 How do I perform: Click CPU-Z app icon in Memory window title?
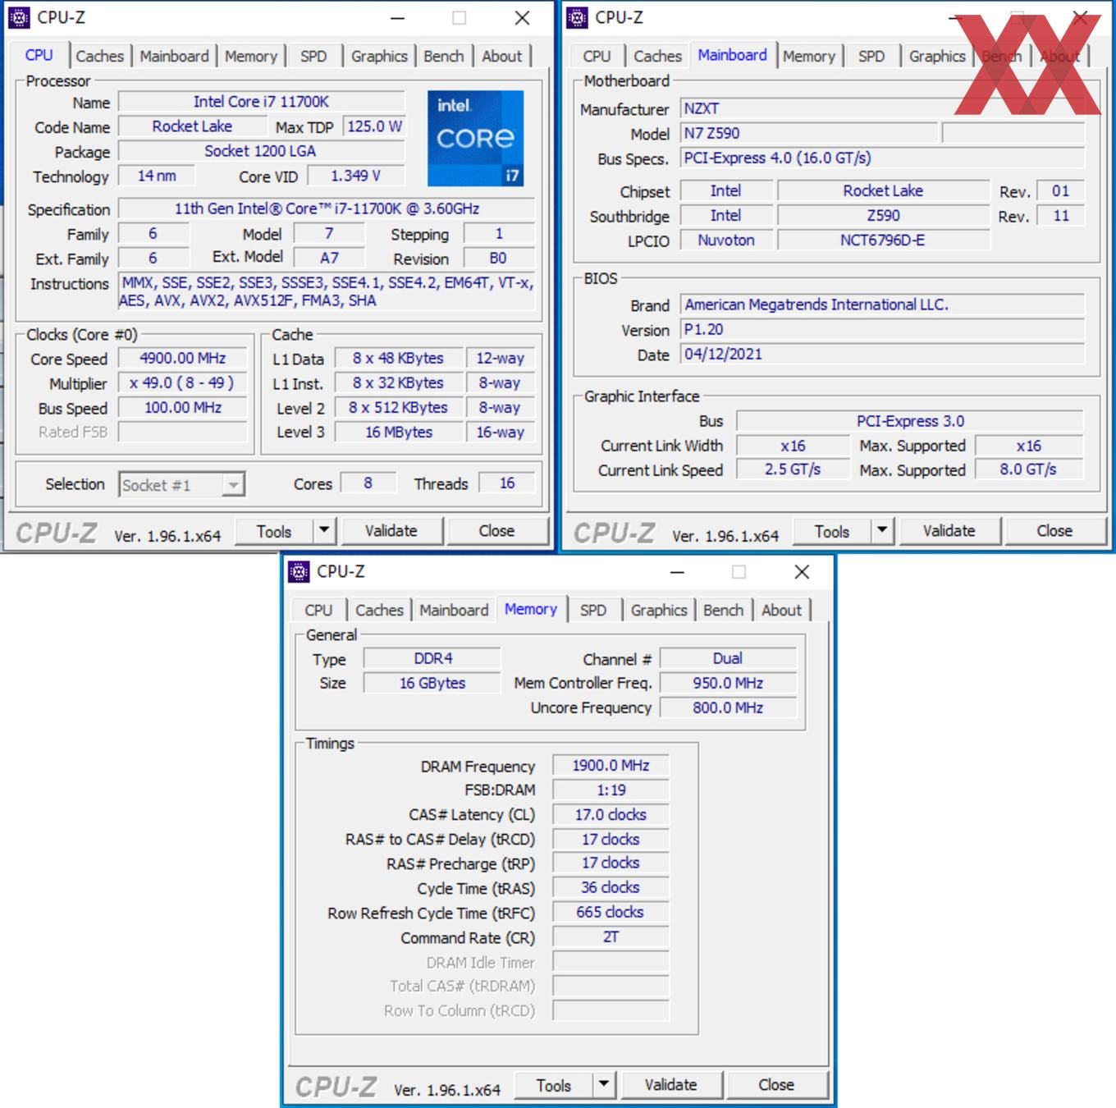pos(300,571)
